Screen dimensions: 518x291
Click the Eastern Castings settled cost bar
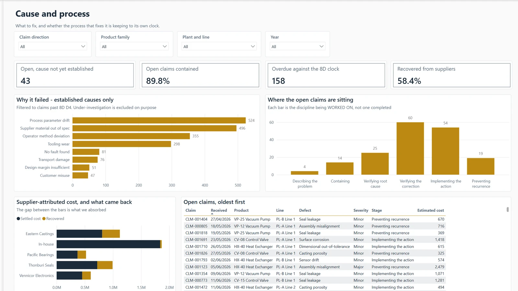click(x=79, y=234)
